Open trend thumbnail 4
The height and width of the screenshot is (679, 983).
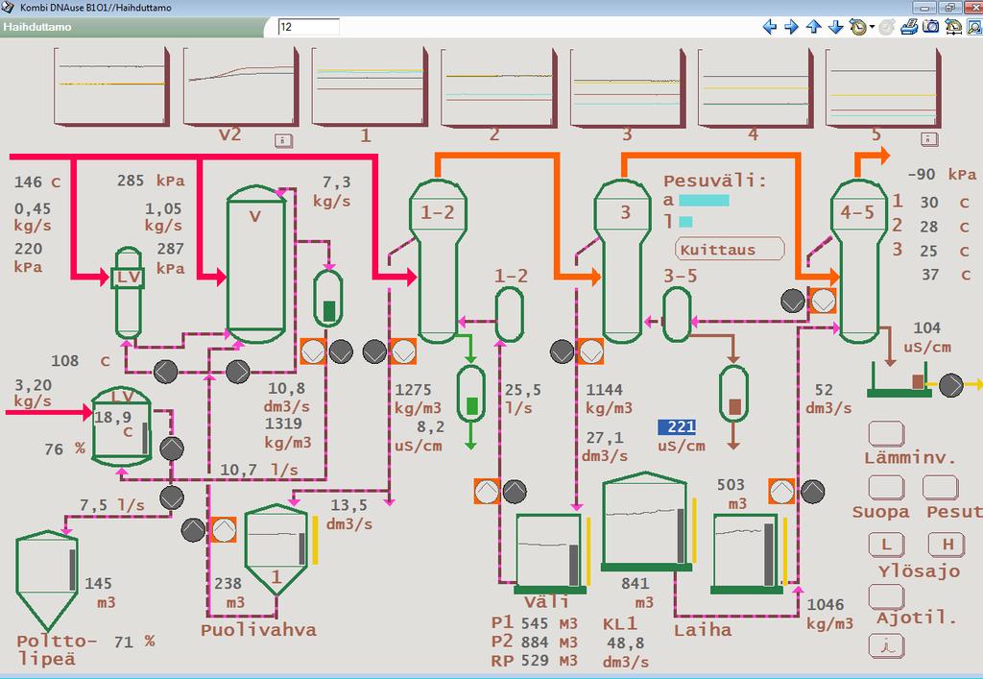coord(755,86)
